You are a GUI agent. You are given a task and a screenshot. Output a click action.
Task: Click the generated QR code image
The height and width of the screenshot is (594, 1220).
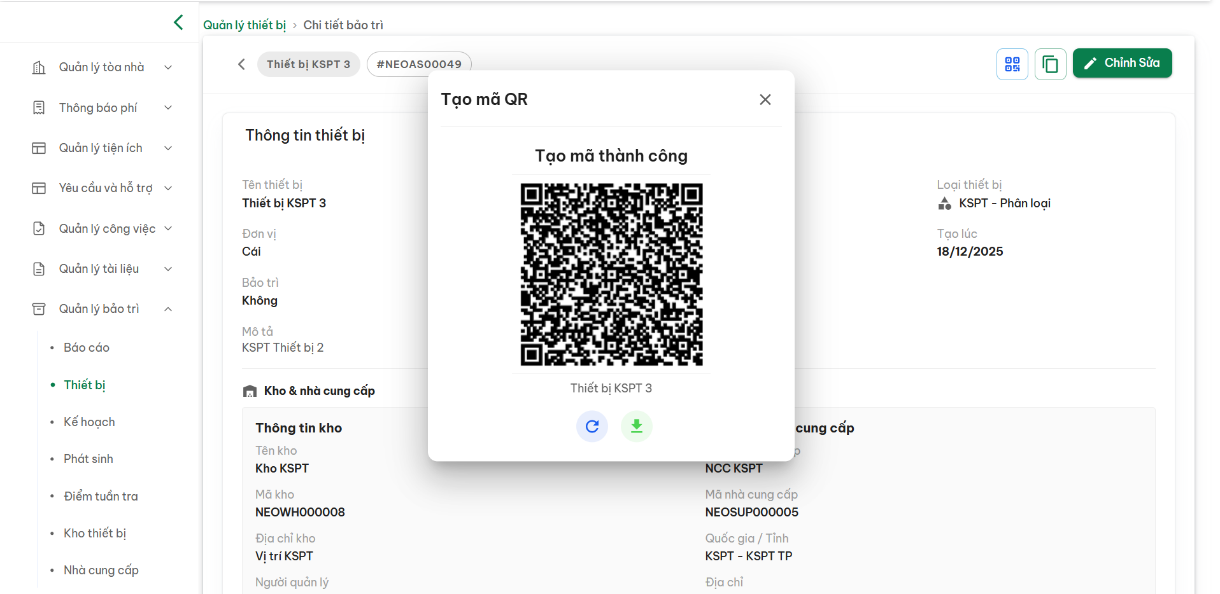point(611,275)
